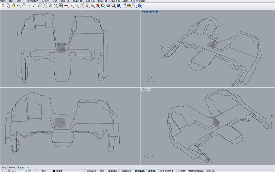Click the Paste clipboard icon

(13, 6)
